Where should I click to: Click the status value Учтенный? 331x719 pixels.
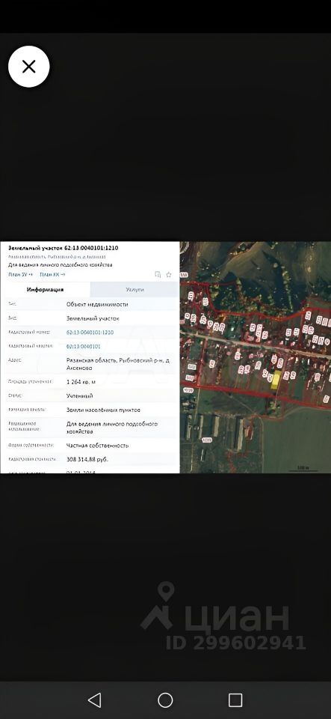click(x=80, y=395)
